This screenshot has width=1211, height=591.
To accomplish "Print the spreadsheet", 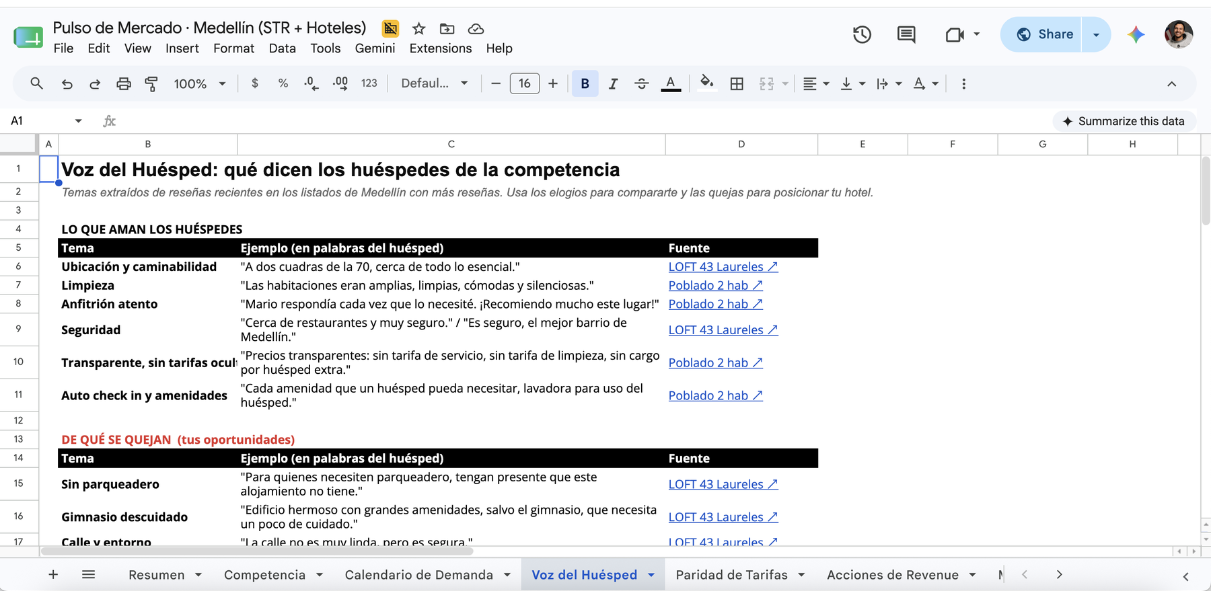I will tap(124, 83).
